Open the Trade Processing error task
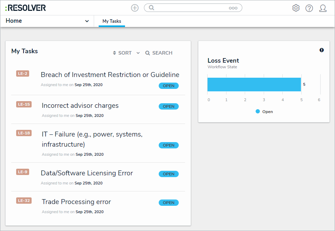Viewport: 335px width, 231px height. [76, 202]
